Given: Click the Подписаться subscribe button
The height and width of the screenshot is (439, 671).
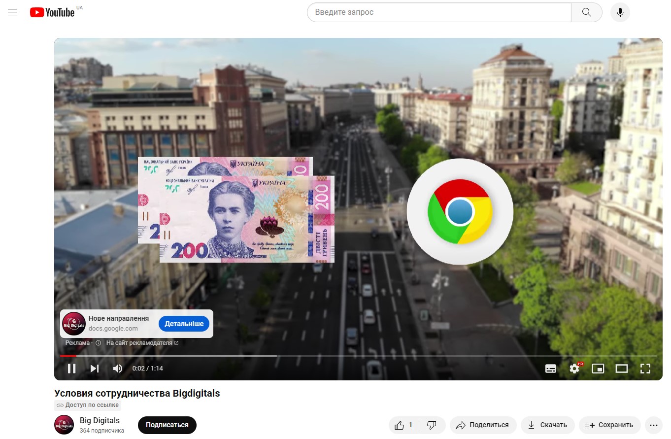Looking at the screenshot, I should coord(167,425).
